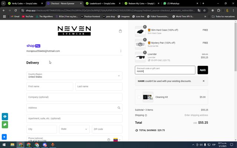Open the Practicar frontend bookmark
This screenshot has width=237, height=148.
[90, 16]
